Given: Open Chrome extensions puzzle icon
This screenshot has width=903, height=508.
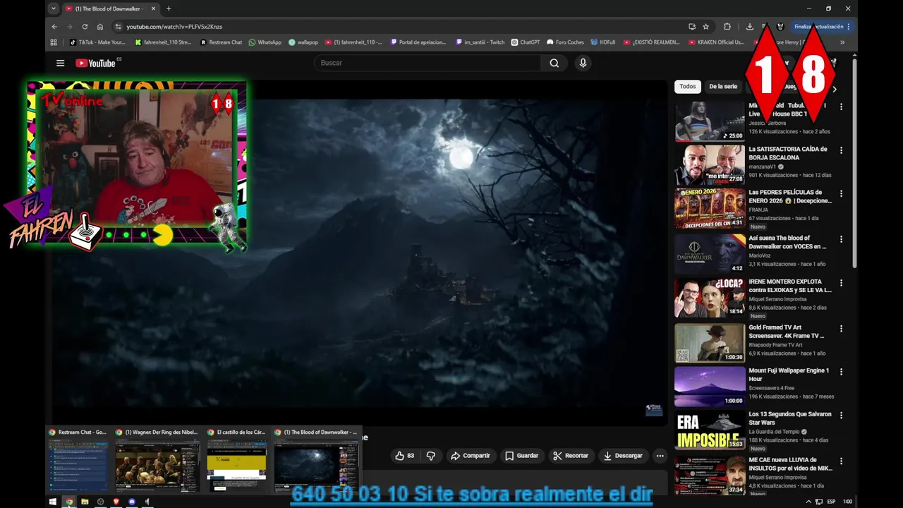Looking at the screenshot, I should click(727, 27).
